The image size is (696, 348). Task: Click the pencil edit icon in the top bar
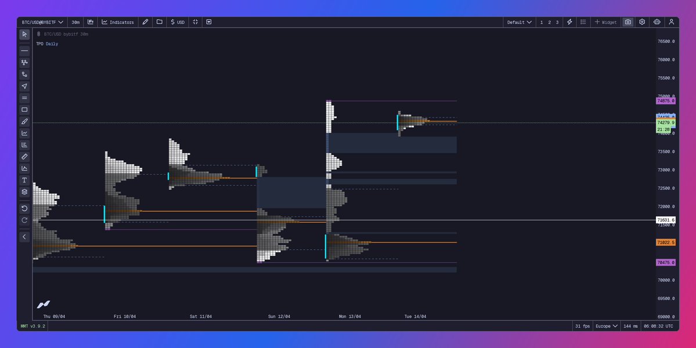[145, 21]
